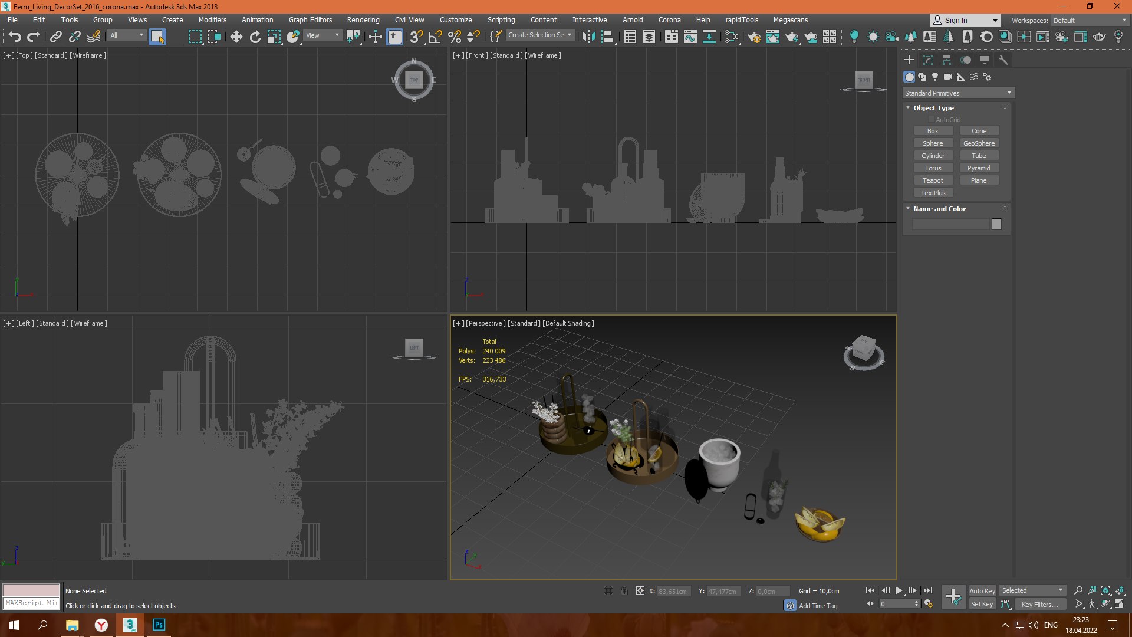The image size is (1132, 637).
Task: Open the Rendering menu
Action: coord(363,19)
